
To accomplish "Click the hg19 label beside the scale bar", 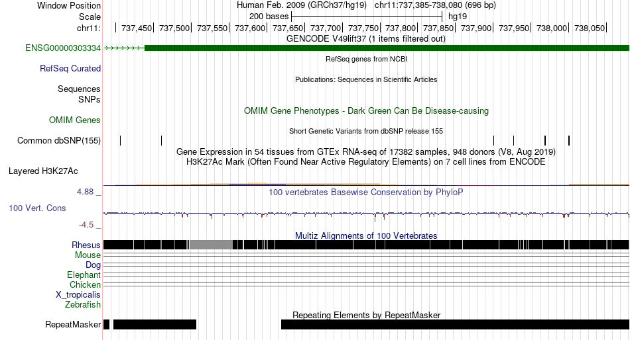I will coord(458,17).
